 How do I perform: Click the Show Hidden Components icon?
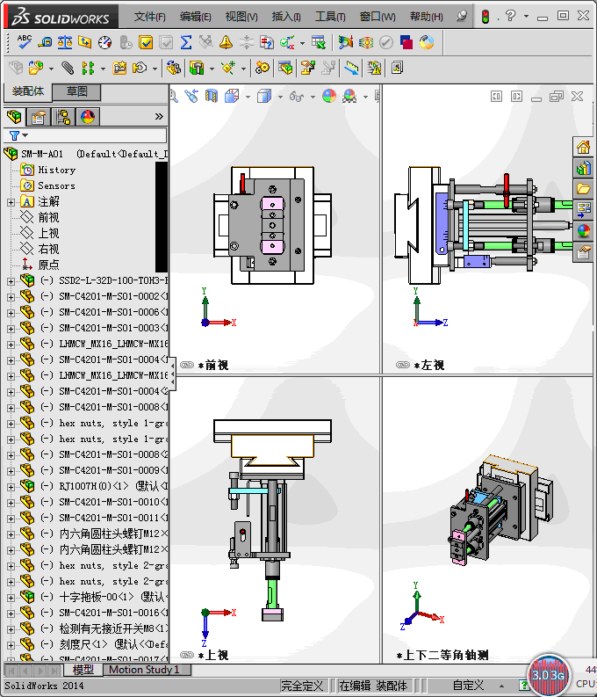[x=173, y=68]
